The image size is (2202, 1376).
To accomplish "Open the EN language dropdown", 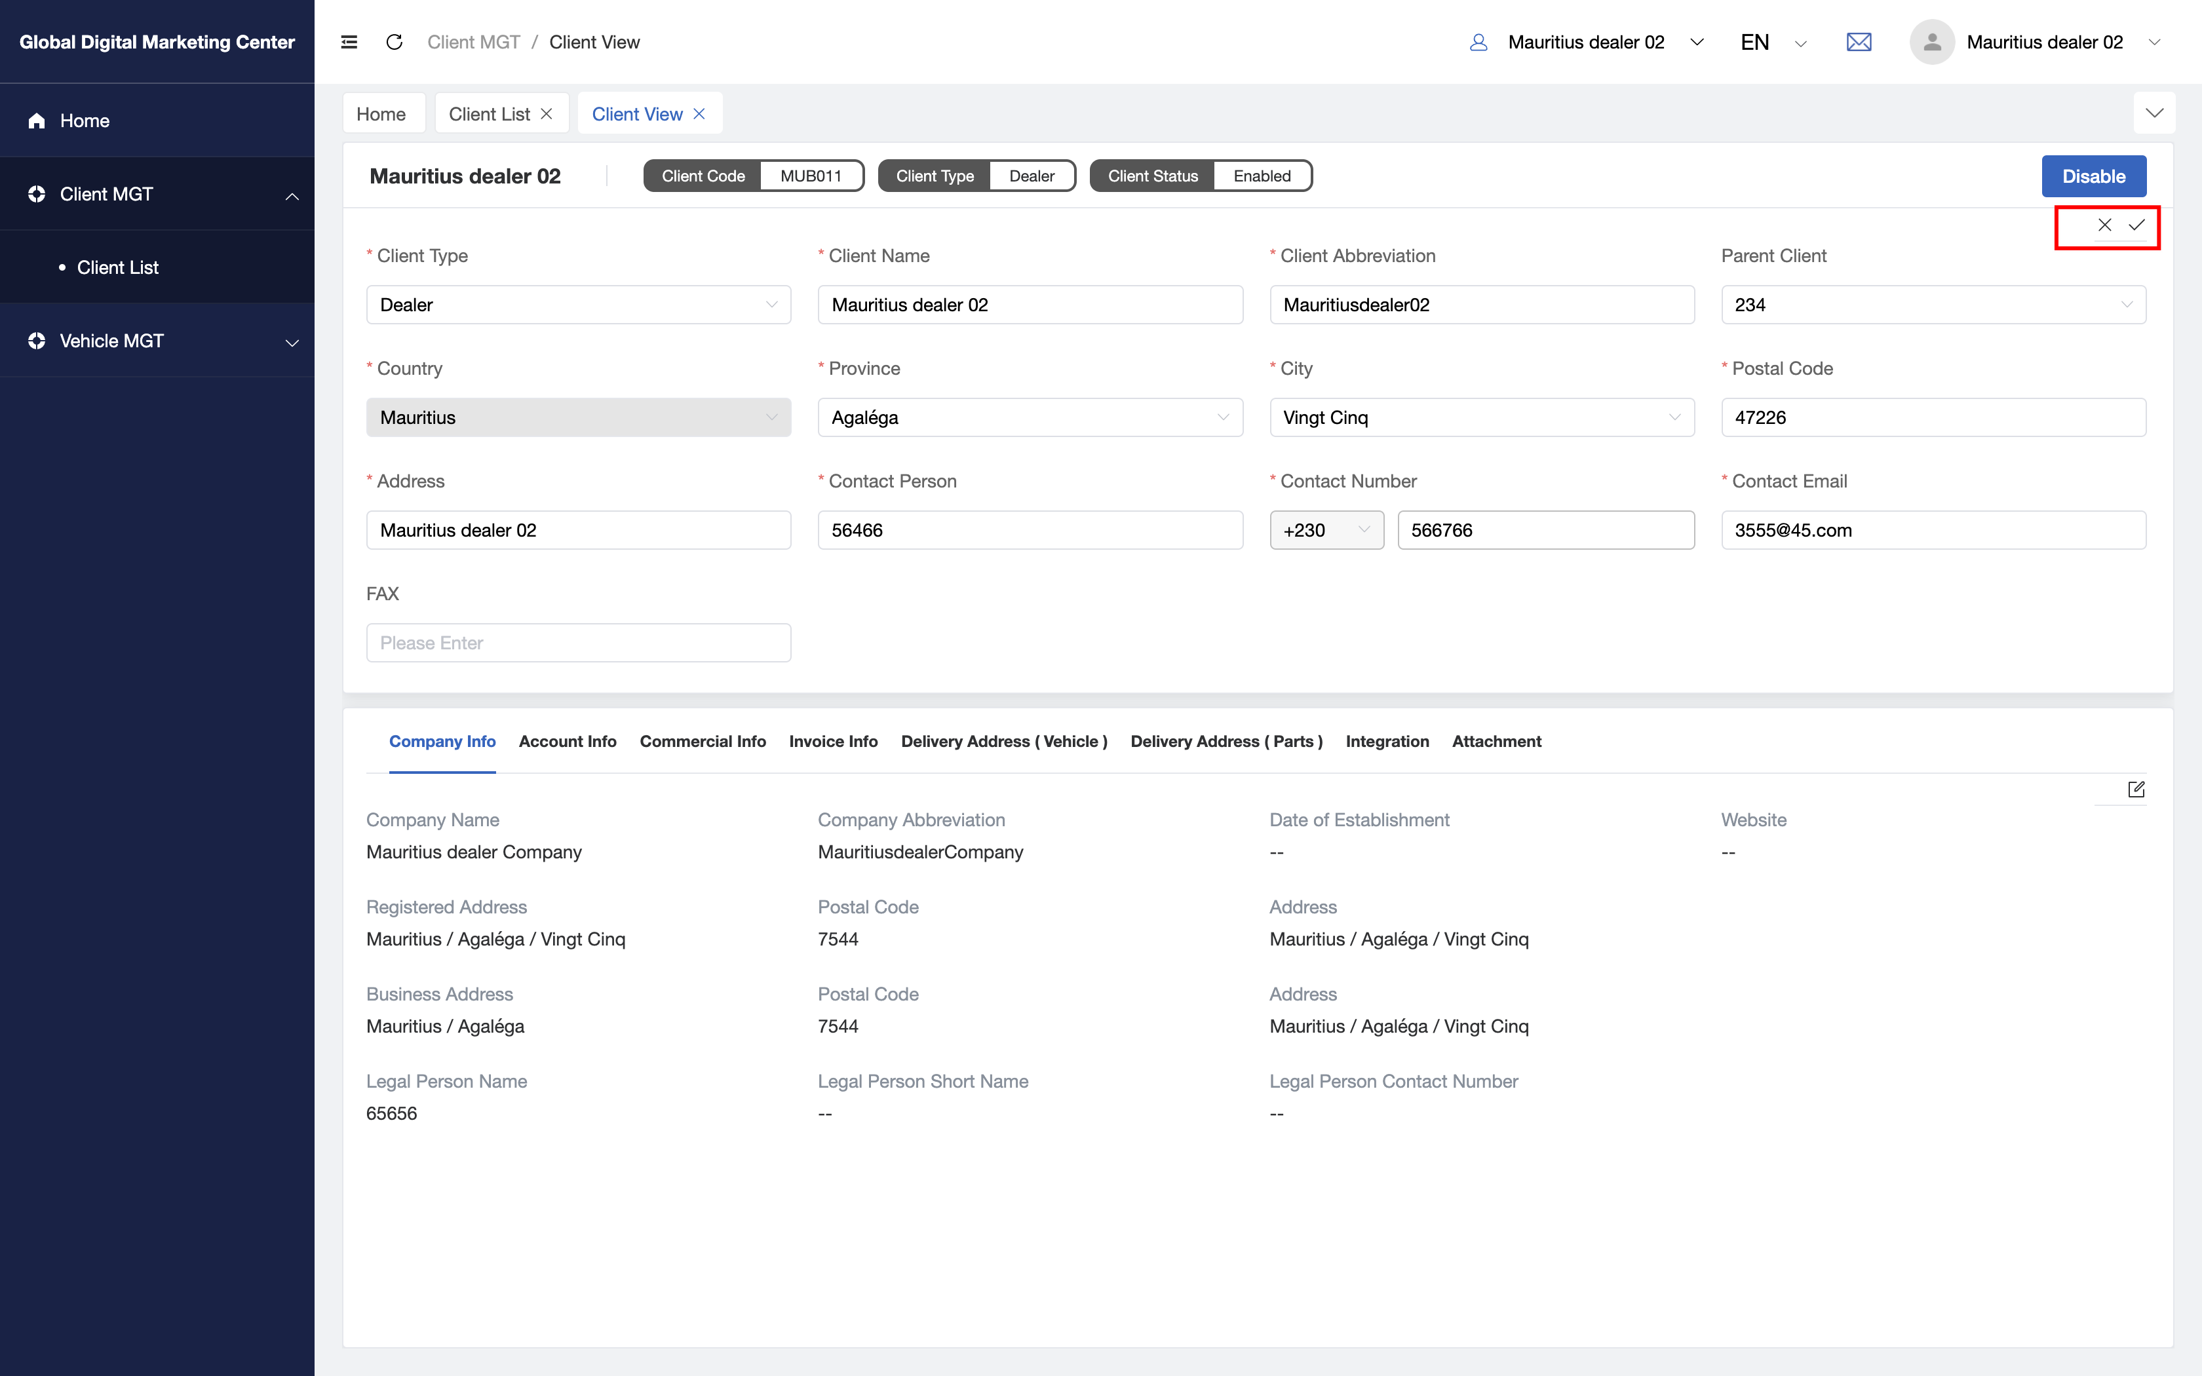I will coord(1773,42).
